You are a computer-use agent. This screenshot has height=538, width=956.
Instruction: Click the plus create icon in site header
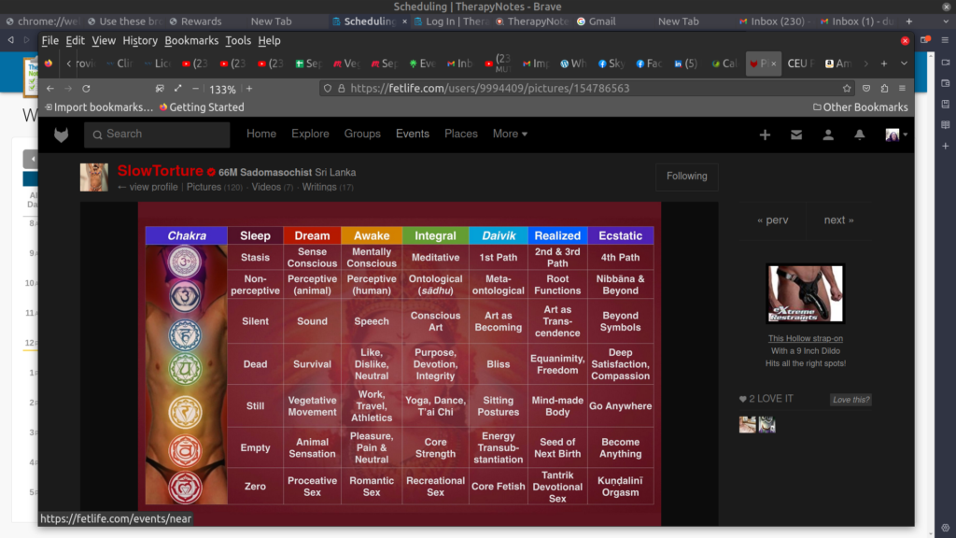click(x=765, y=134)
